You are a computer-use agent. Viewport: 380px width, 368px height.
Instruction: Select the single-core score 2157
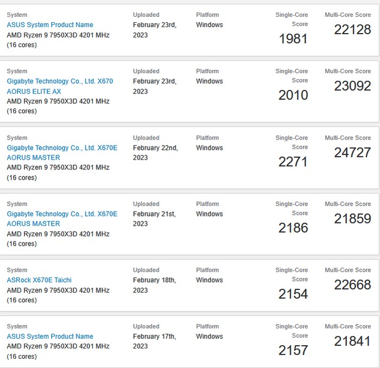click(293, 351)
